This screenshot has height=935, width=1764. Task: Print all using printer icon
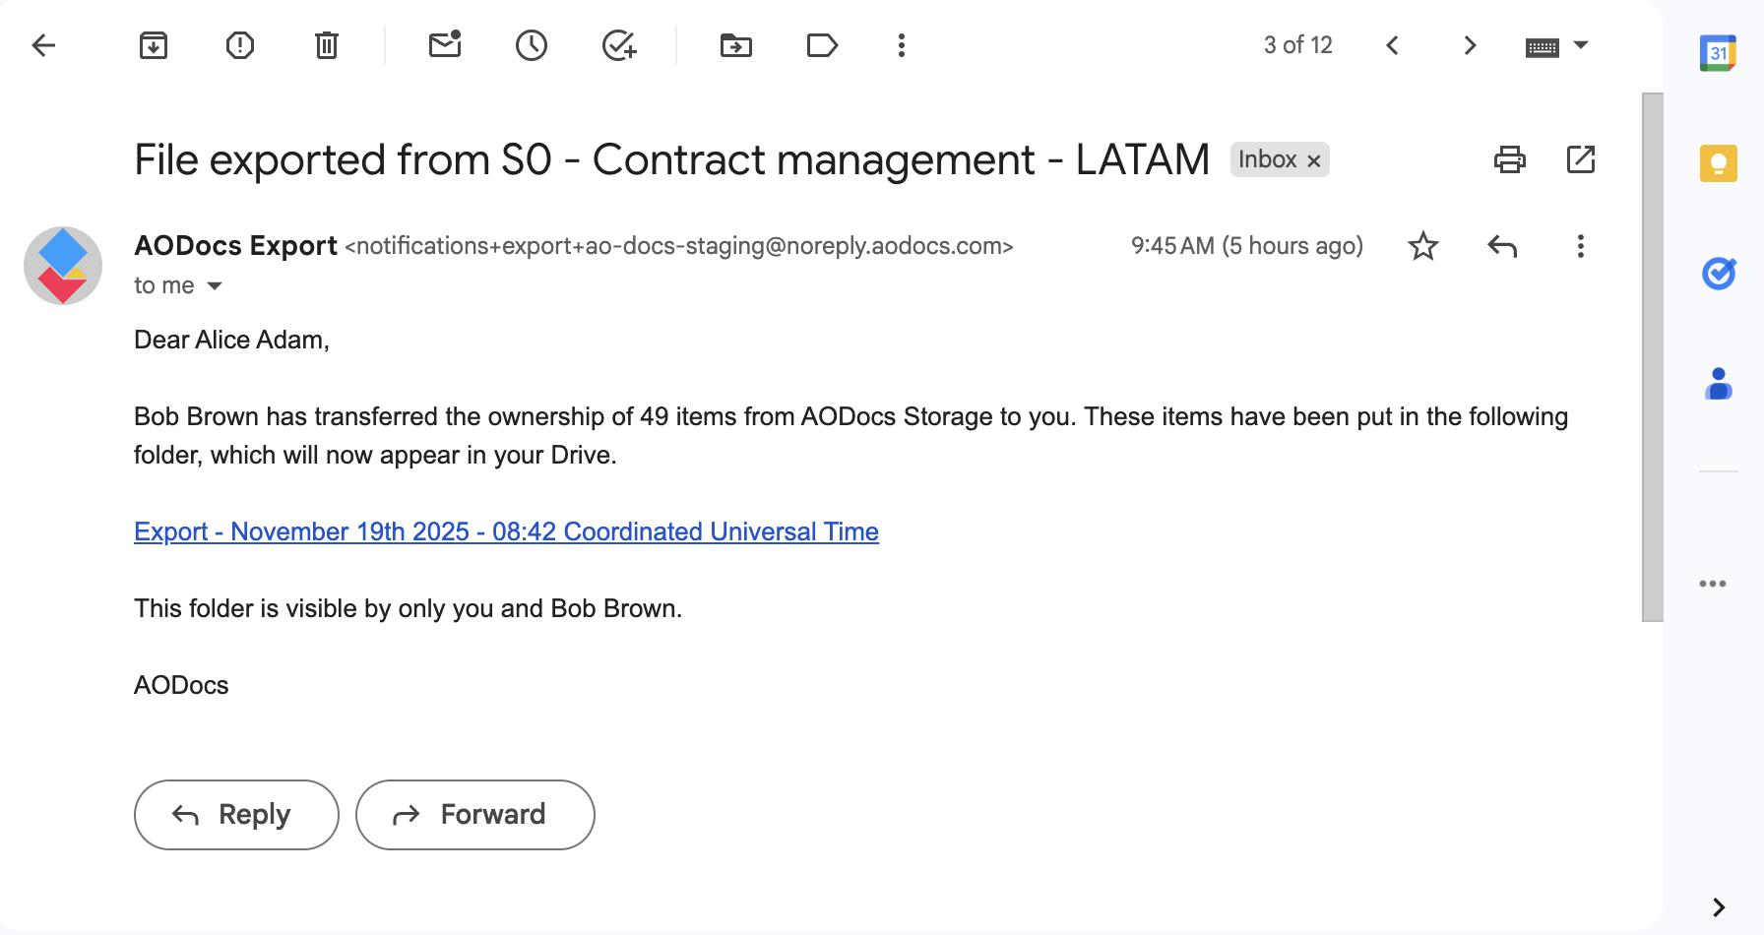point(1510,159)
